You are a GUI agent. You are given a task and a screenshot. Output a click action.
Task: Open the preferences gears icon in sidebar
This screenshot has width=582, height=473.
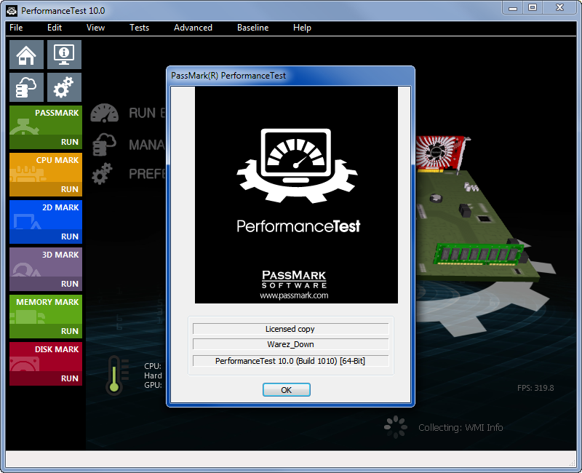point(64,87)
